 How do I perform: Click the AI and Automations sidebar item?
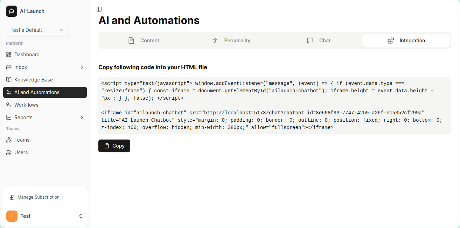45,92
